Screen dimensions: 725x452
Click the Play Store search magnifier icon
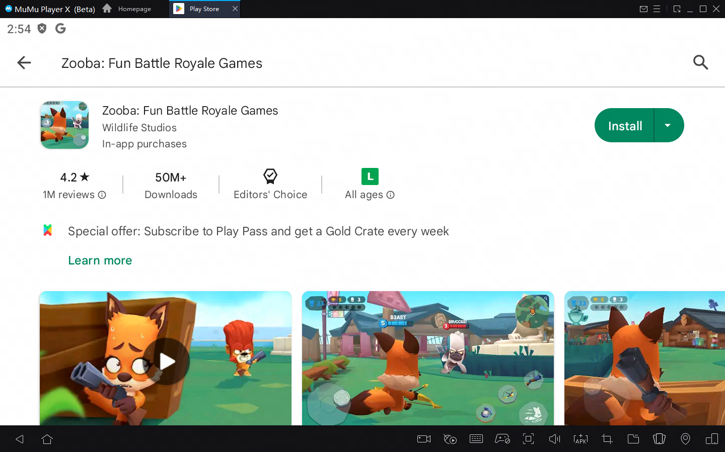pyautogui.click(x=700, y=63)
